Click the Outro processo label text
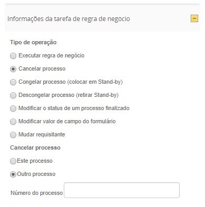The image size is (205, 207). (x=36, y=174)
